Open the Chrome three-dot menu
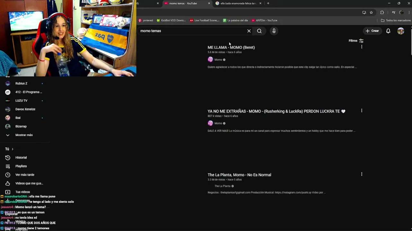 pos(409,13)
